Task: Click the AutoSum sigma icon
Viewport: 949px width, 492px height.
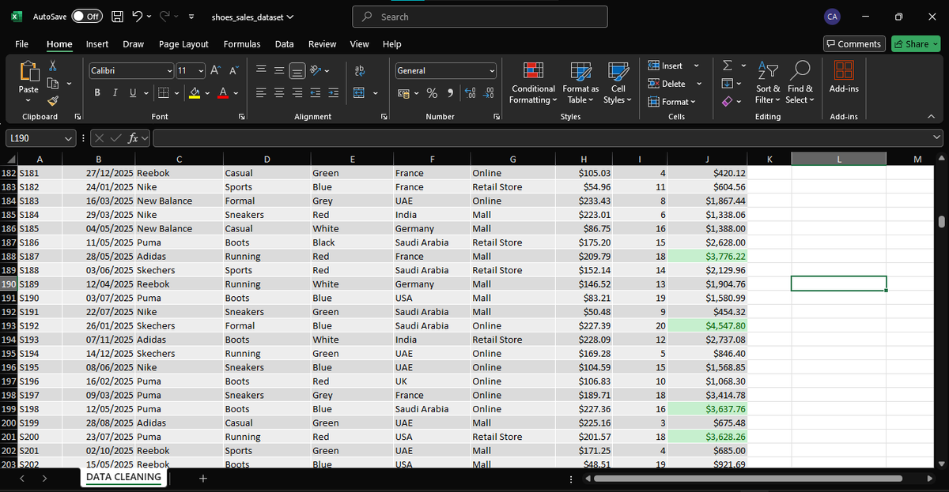Action: coord(728,66)
